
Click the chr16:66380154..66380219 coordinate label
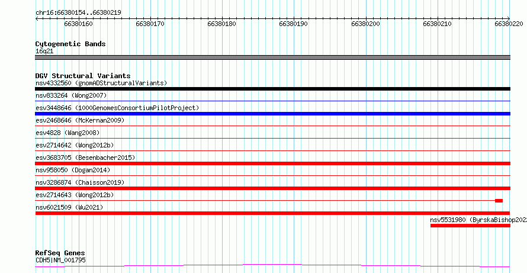[78, 13]
